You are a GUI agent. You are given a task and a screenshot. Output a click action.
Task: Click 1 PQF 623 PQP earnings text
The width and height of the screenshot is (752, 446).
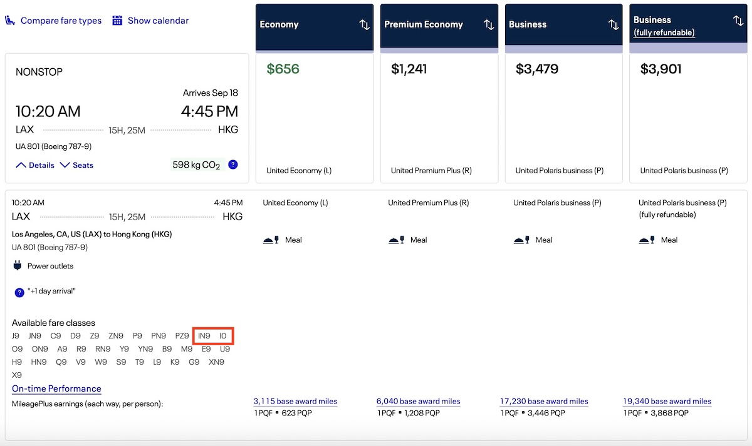(283, 413)
